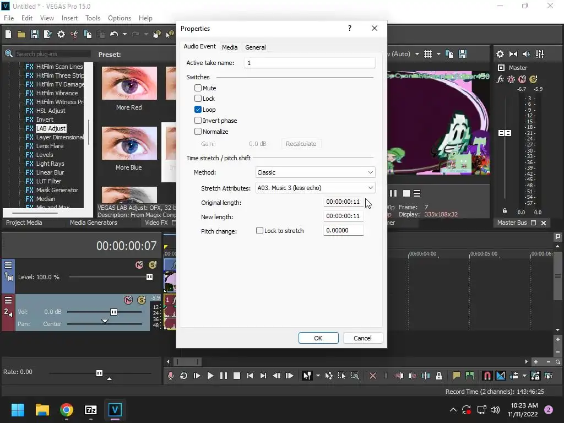This screenshot has width=564, height=423.
Task: Click track 2 Vol slider handle
Action: point(113,312)
